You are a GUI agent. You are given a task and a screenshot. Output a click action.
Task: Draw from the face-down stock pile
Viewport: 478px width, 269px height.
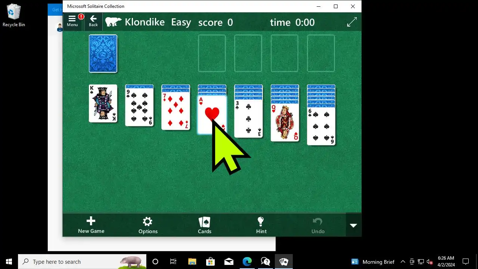(103, 53)
